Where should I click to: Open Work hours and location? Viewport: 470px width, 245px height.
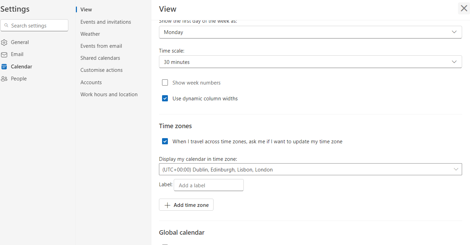click(109, 94)
